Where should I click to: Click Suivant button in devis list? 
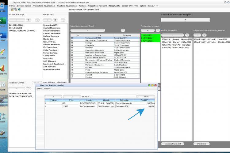pyautogui.click(x=146, y=96)
